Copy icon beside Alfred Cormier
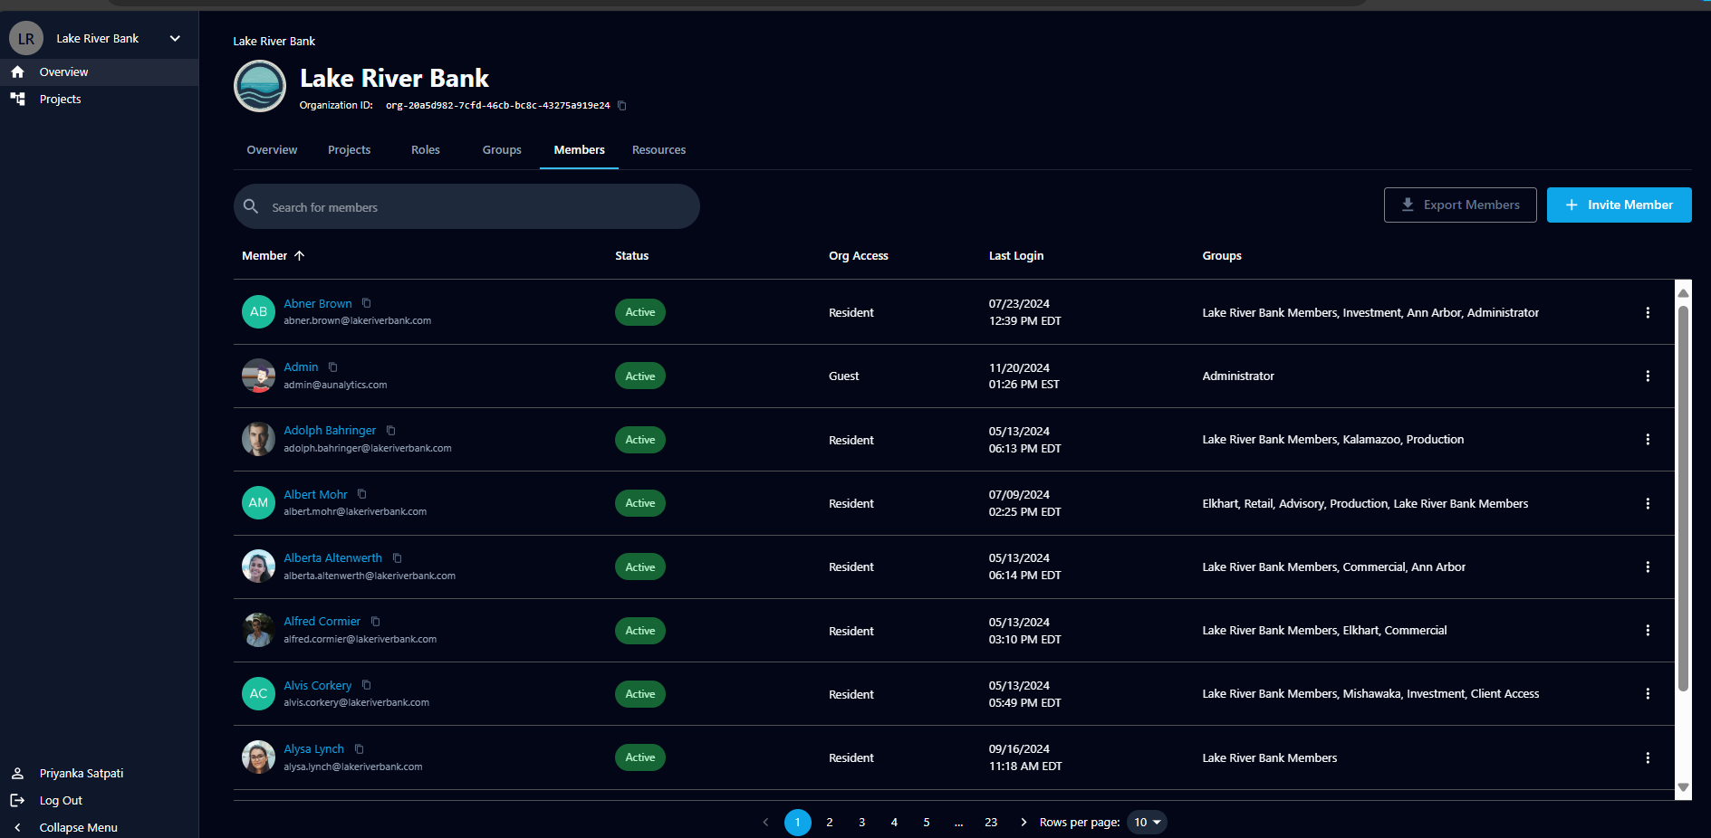 pyautogui.click(x=376, y=622)
